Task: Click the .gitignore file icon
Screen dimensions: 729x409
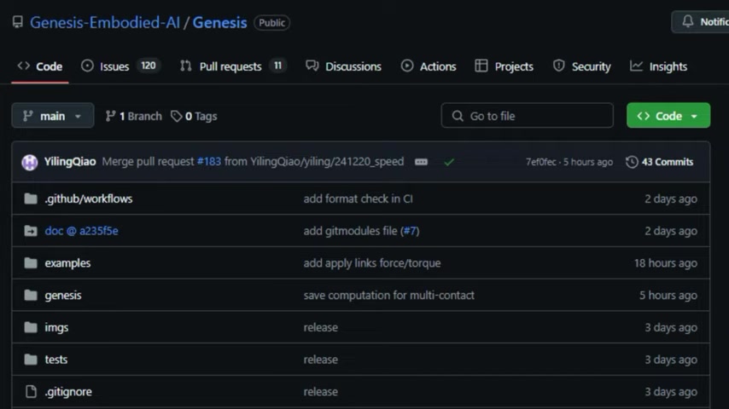Action: (x=31, y=391)
